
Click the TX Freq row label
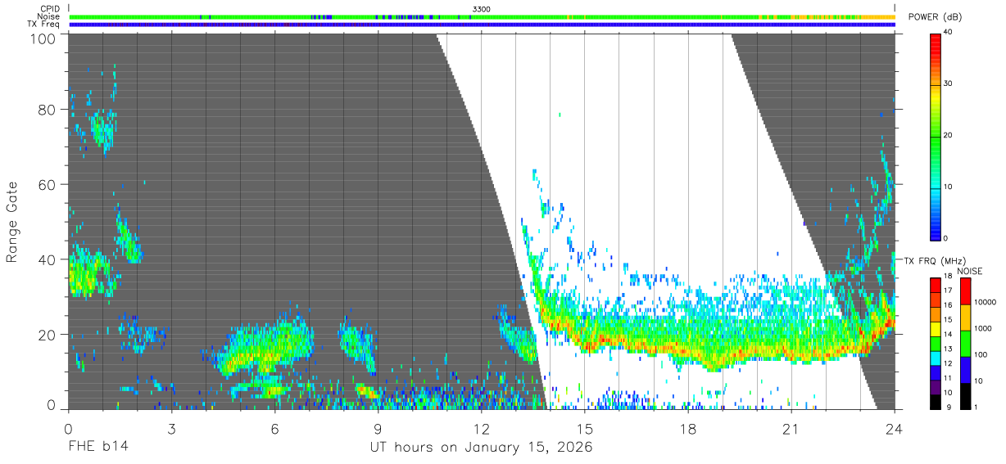43,25
